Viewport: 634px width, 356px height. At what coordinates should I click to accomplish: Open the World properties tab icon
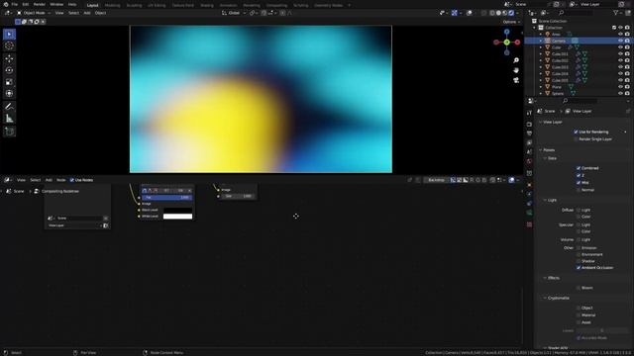(x=529, y=161)
